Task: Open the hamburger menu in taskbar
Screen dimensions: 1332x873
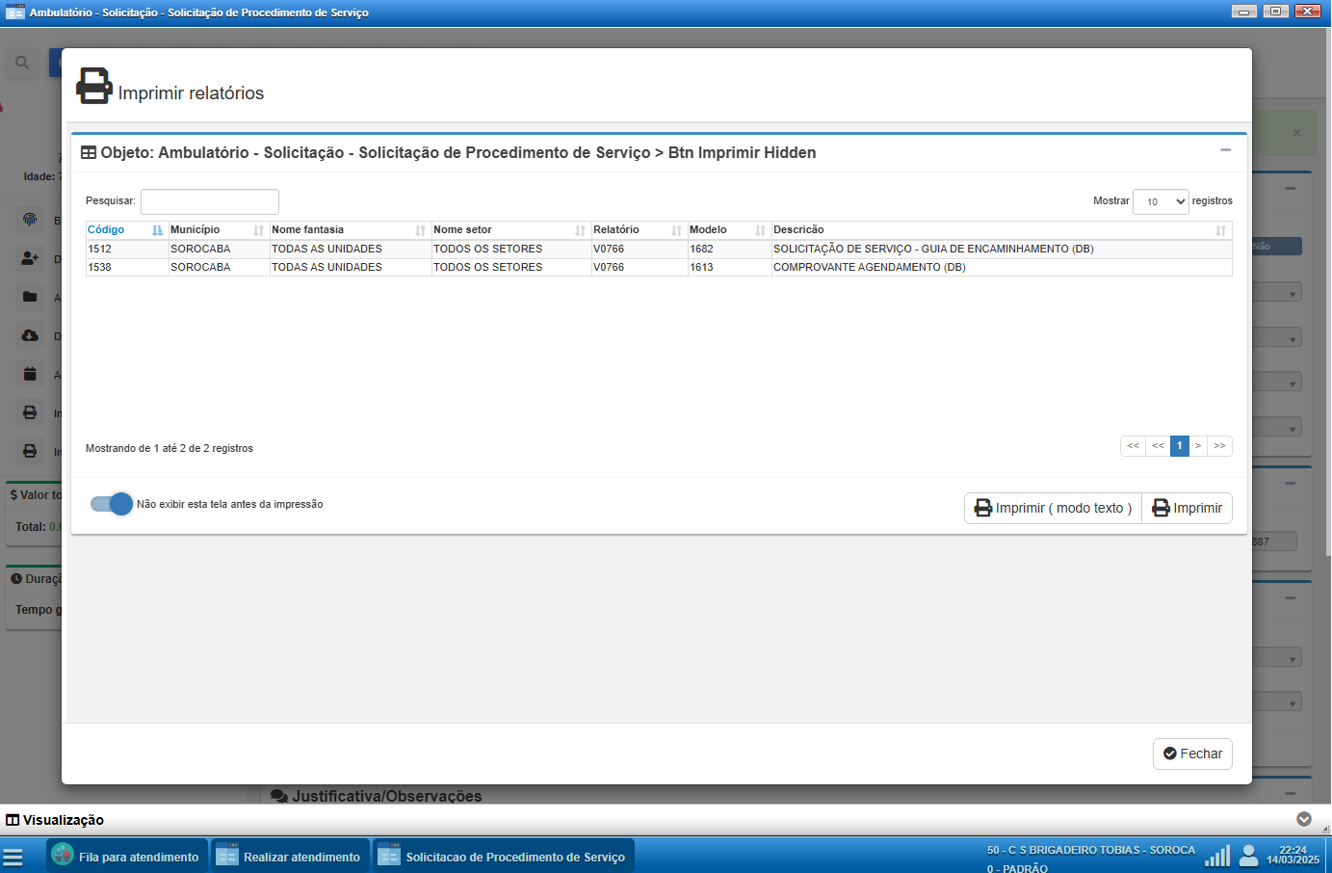Action: tap(13, 857)
